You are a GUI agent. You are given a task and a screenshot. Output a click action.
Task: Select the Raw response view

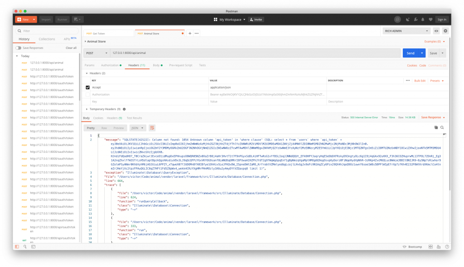pos(104,128)
